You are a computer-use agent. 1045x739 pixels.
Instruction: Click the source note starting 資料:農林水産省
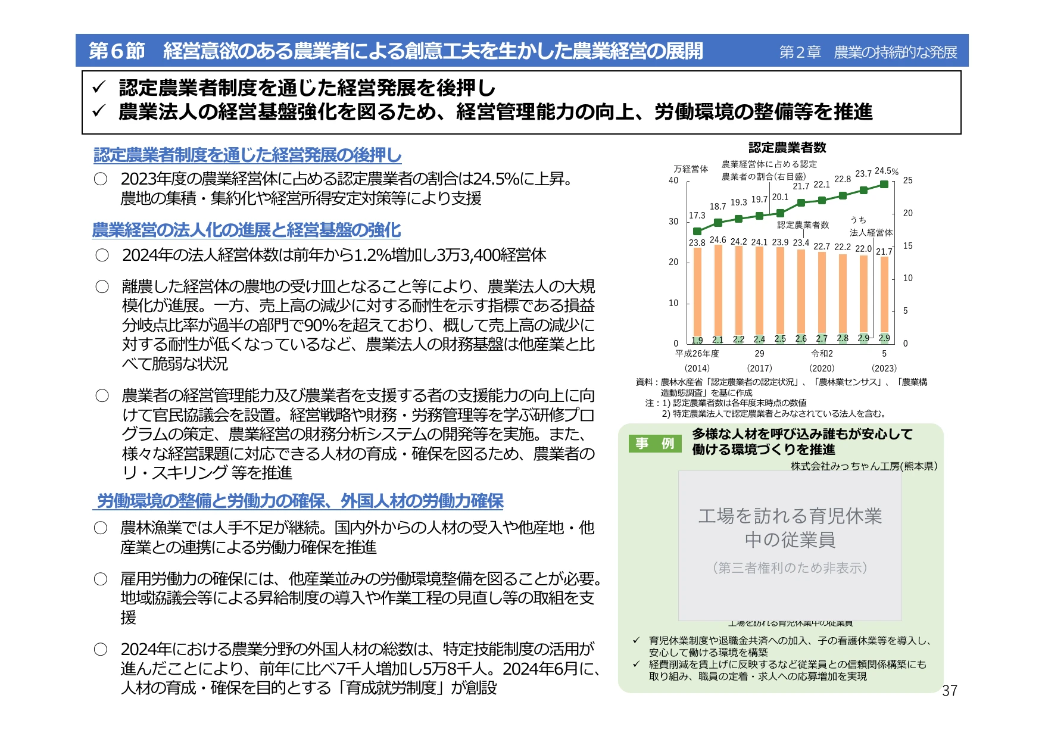(781, 387)
